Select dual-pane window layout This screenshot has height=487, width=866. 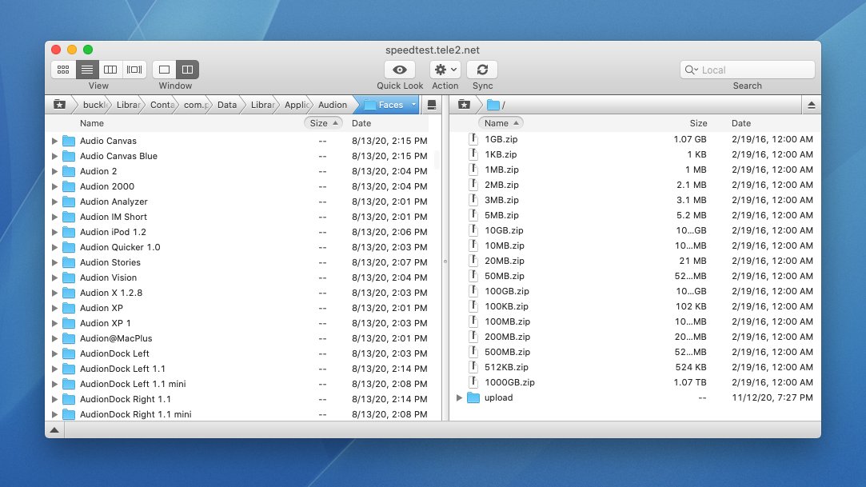click(x=187, y=70)
